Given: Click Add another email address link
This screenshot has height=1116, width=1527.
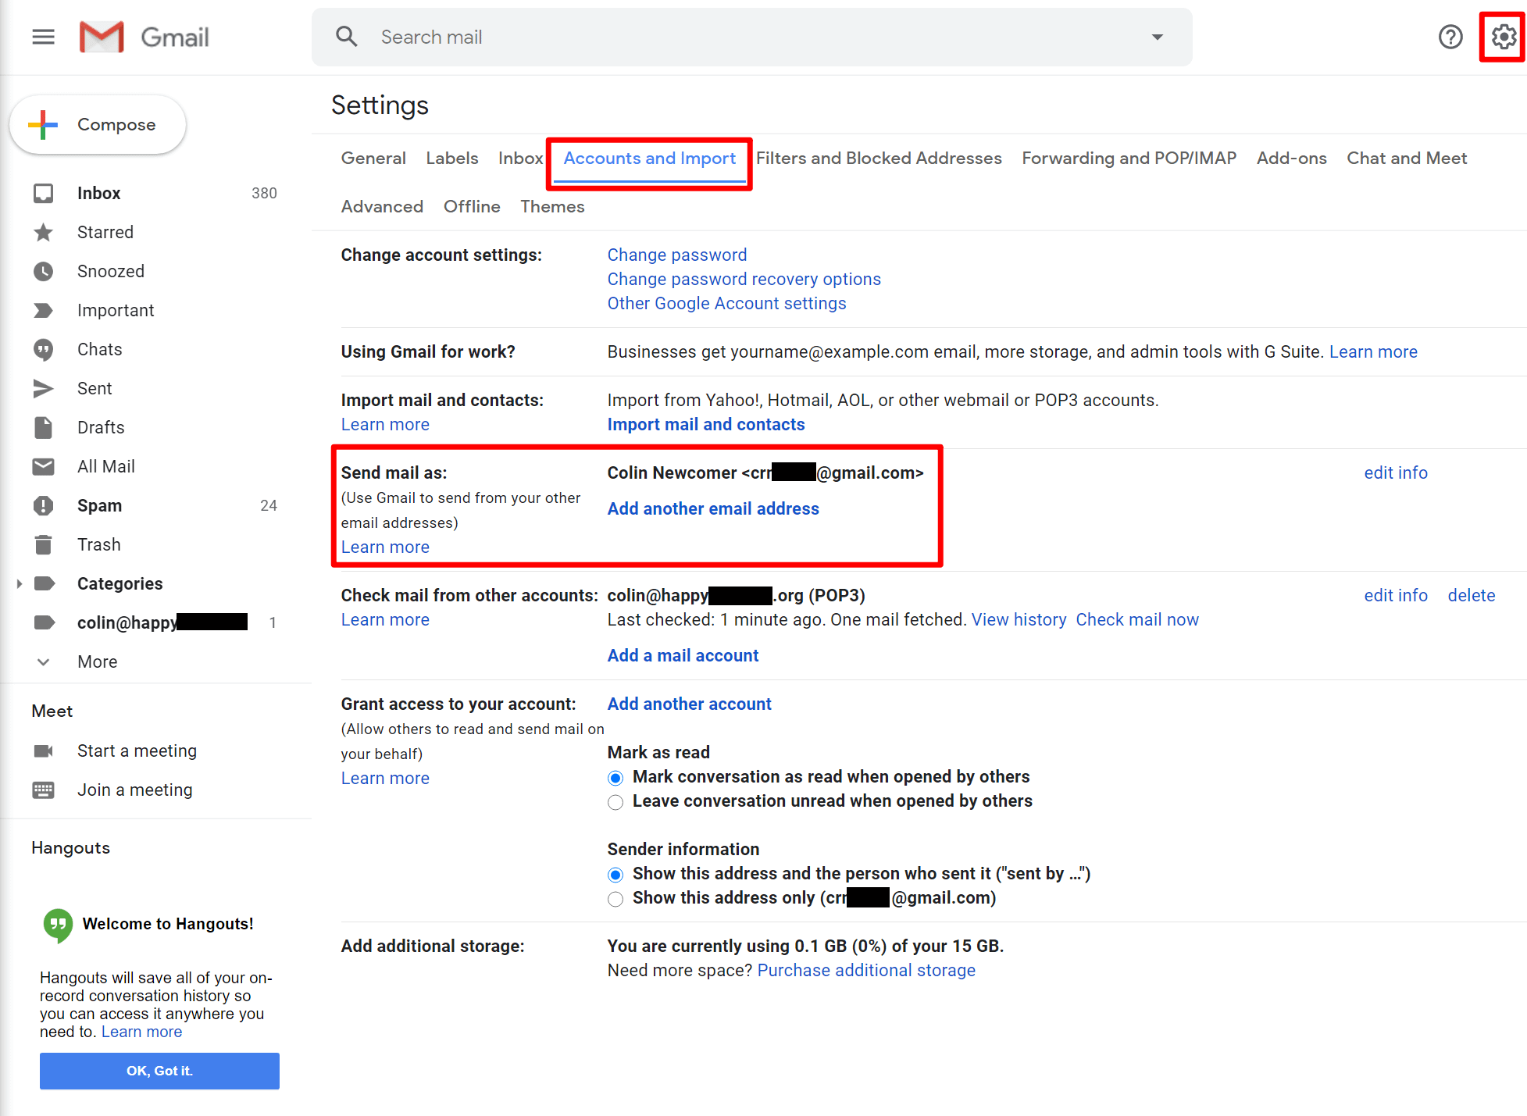Looking at the screenshot, I should [x=712, y=508].
